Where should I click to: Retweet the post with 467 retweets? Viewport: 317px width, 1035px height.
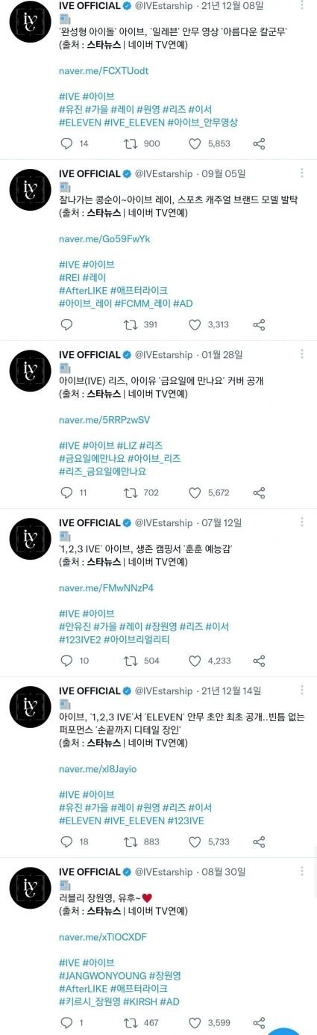(x=129, y=1023)
